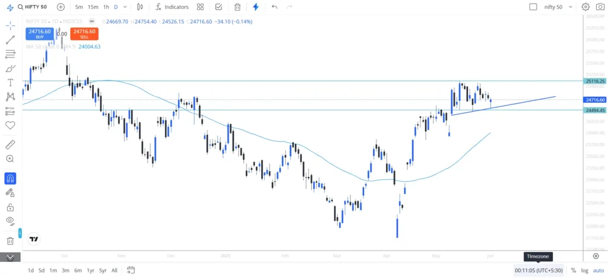This screenshot has width=608, height=278.
Task: Toggle auto scale mode
Action: tap(598, 271)
